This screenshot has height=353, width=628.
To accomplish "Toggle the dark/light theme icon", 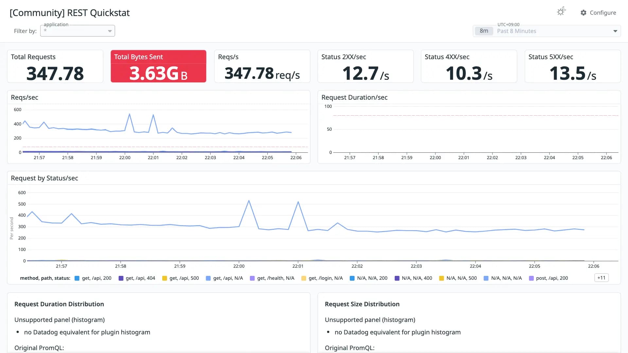I will (561, 12).
